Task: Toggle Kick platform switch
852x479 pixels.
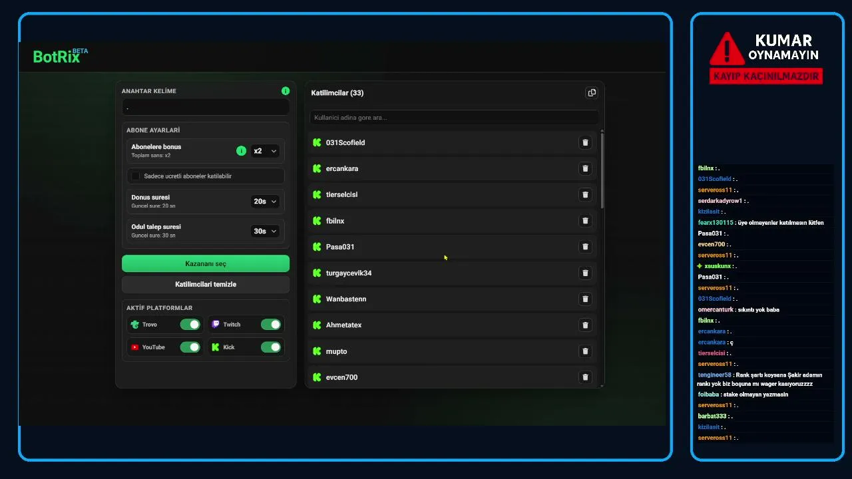Action: 271,347
